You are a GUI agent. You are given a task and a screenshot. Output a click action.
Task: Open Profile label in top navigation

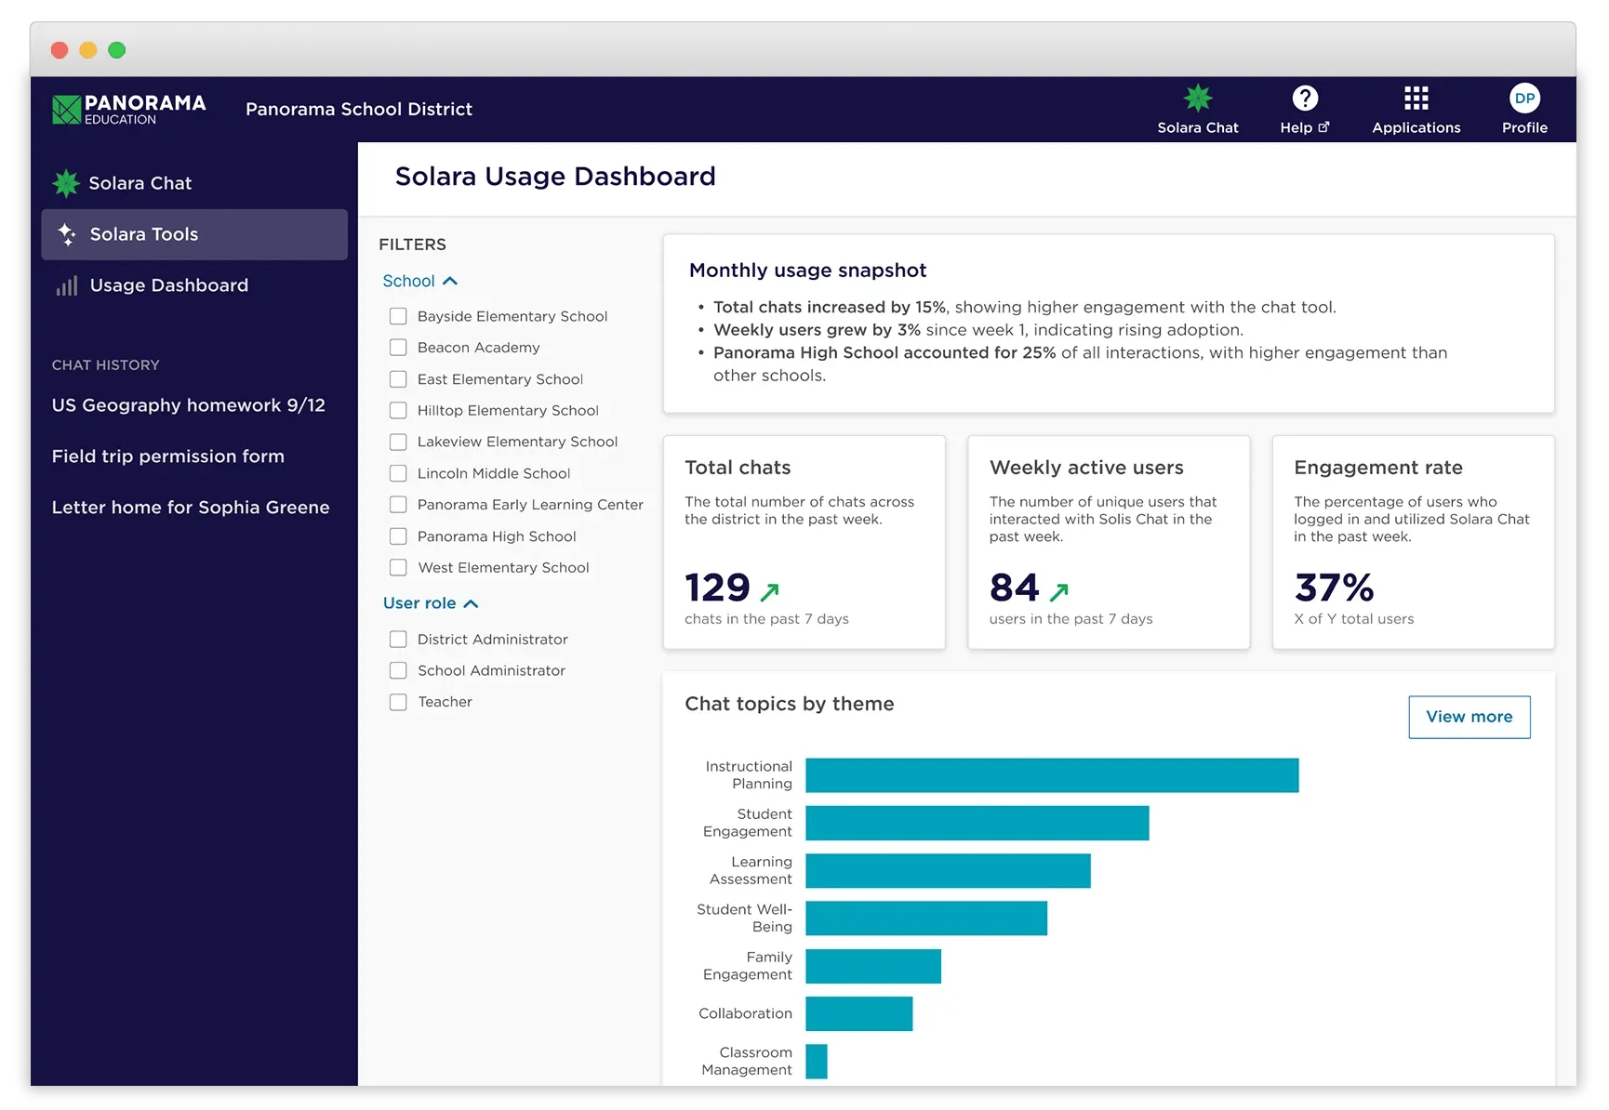coord(1523,127)
